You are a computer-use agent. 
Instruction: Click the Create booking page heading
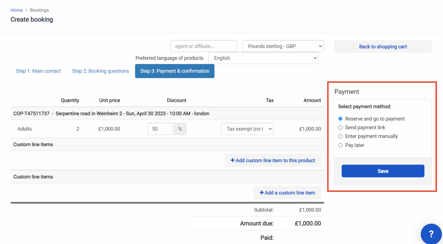coord(32,19)
